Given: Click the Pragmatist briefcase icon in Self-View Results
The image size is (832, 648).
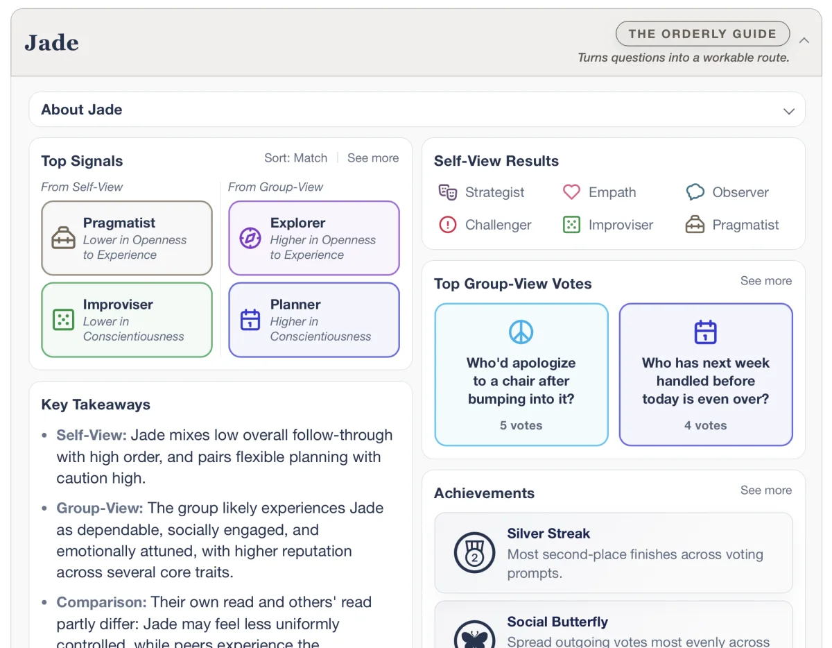Looking at the screenshot, I should pyautogui.click(x=695, y=225).
